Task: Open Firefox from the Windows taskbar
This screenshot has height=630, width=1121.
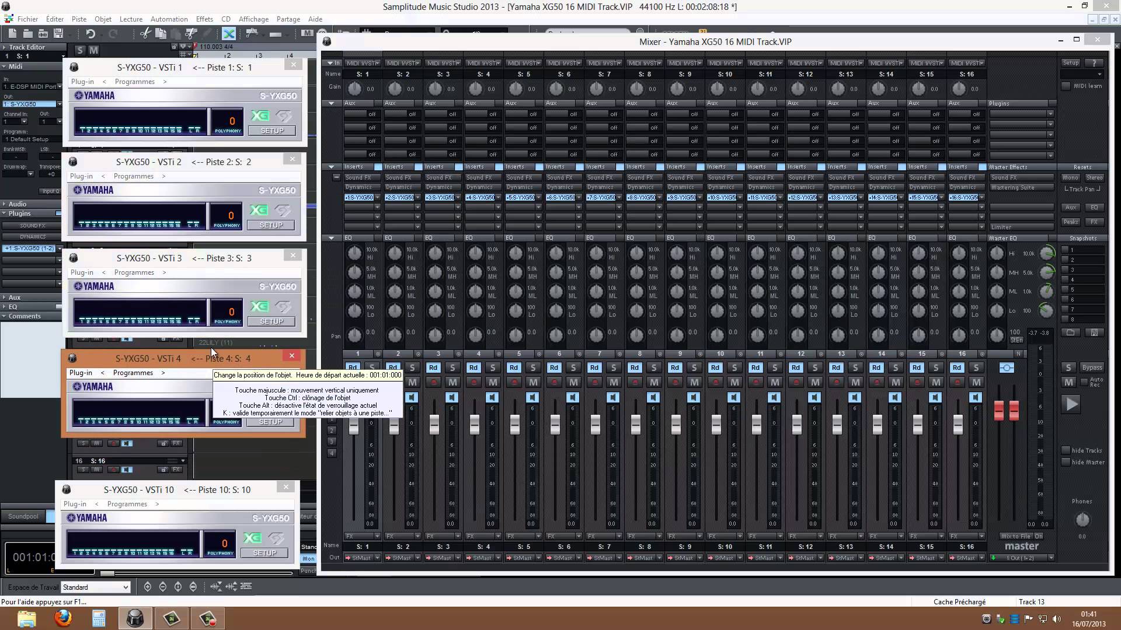Action: [63, 618]
